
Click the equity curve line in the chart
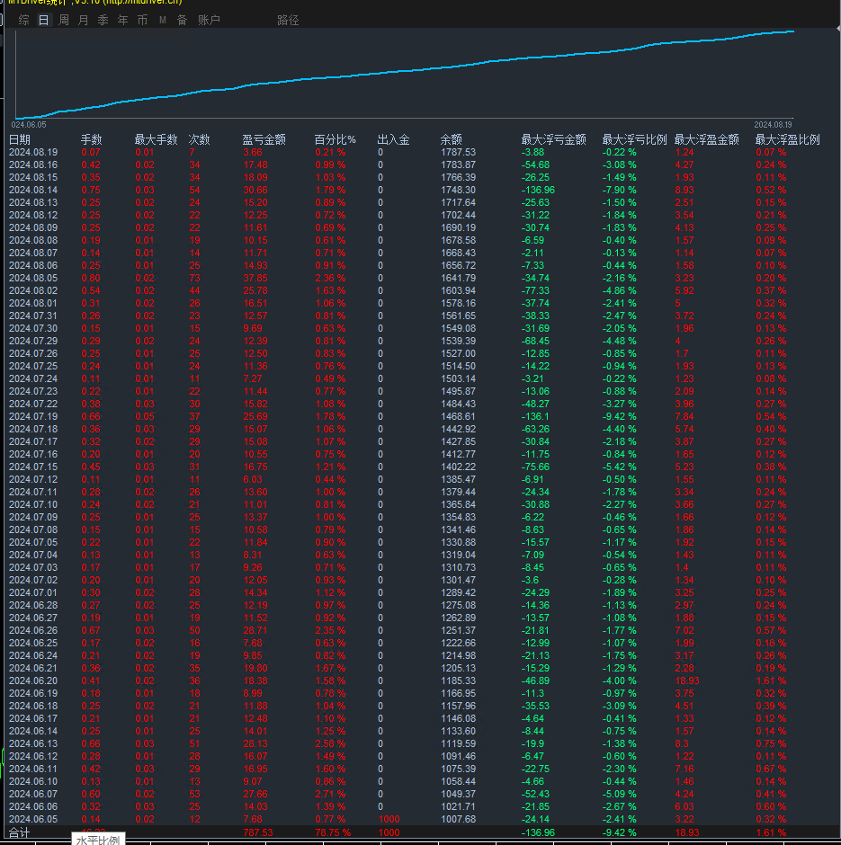(405, 71)
